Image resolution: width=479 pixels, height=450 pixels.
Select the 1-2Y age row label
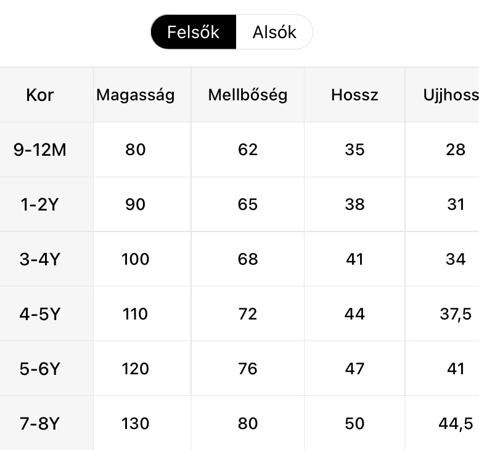(x=40, y=204)
